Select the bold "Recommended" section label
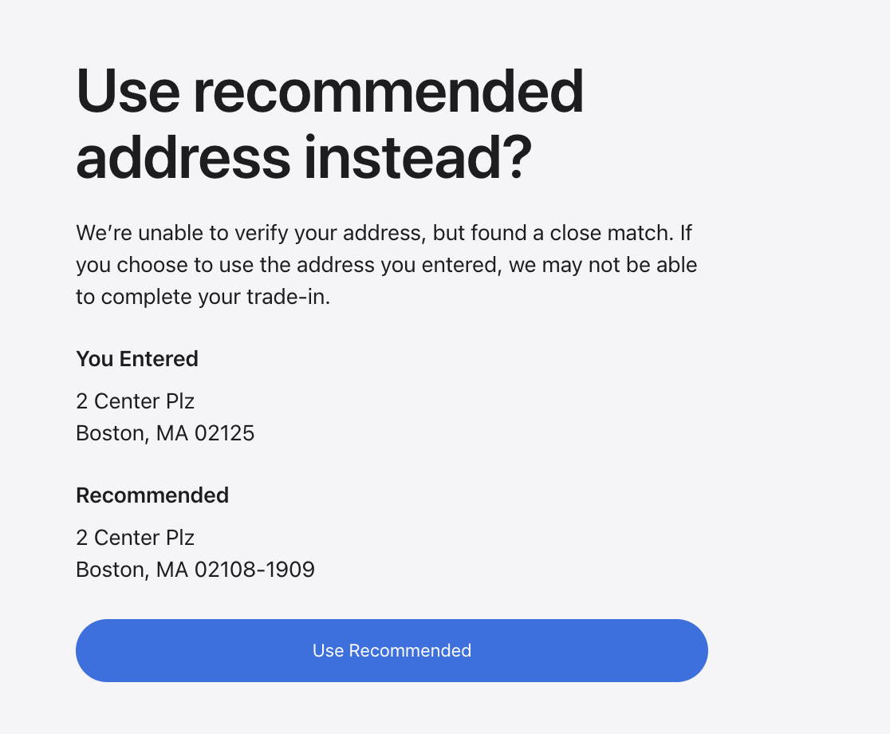The image size is (890, 734). pos(152,495)
